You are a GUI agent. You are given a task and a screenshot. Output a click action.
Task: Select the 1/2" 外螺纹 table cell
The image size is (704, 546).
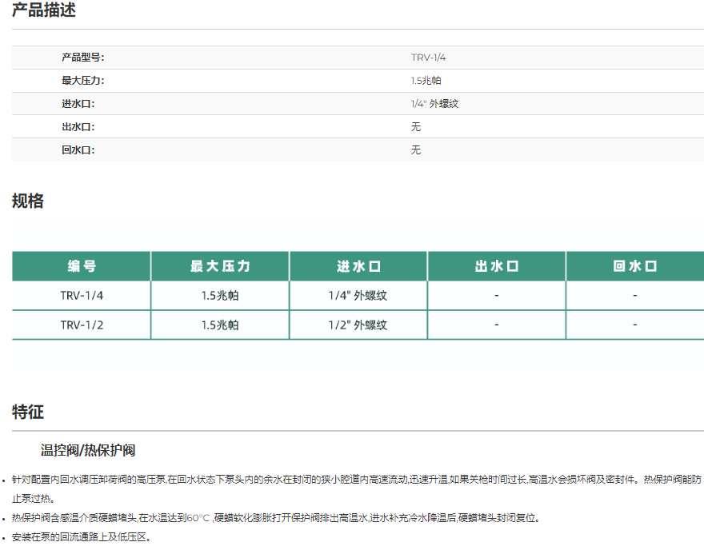358,325
